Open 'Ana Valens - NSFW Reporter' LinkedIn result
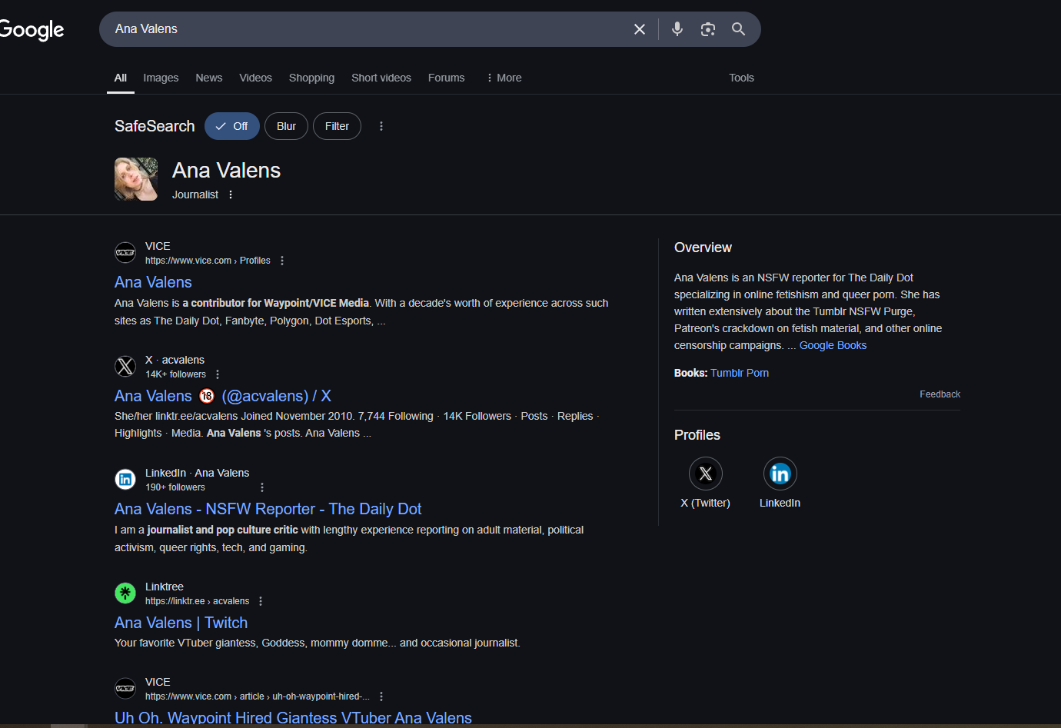This screenshot has width=1061, height=728. coord(268,509)
